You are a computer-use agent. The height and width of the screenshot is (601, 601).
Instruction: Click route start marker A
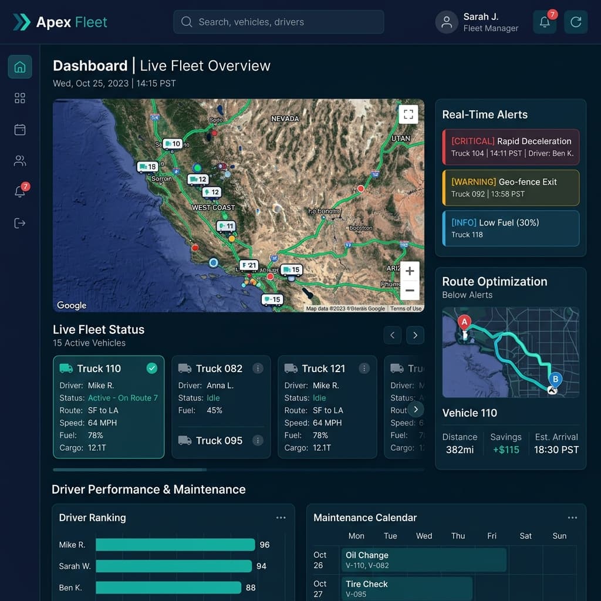point(464,323)
